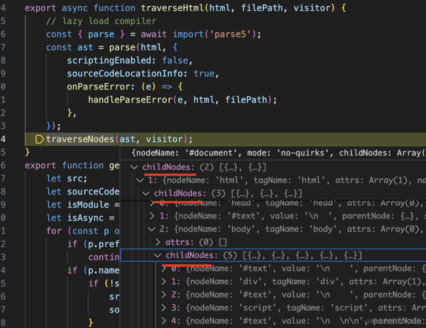Expand the script node entry
Screen dimensions: 426x328
(x=164, y=307)
